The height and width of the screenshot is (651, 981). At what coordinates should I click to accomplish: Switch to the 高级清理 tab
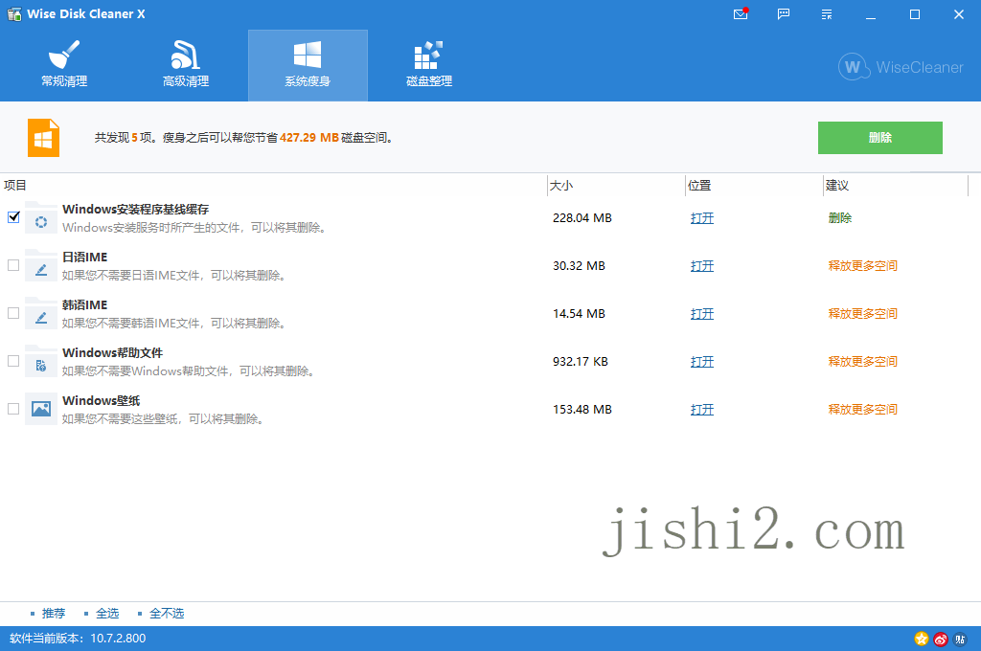(185, 65)
